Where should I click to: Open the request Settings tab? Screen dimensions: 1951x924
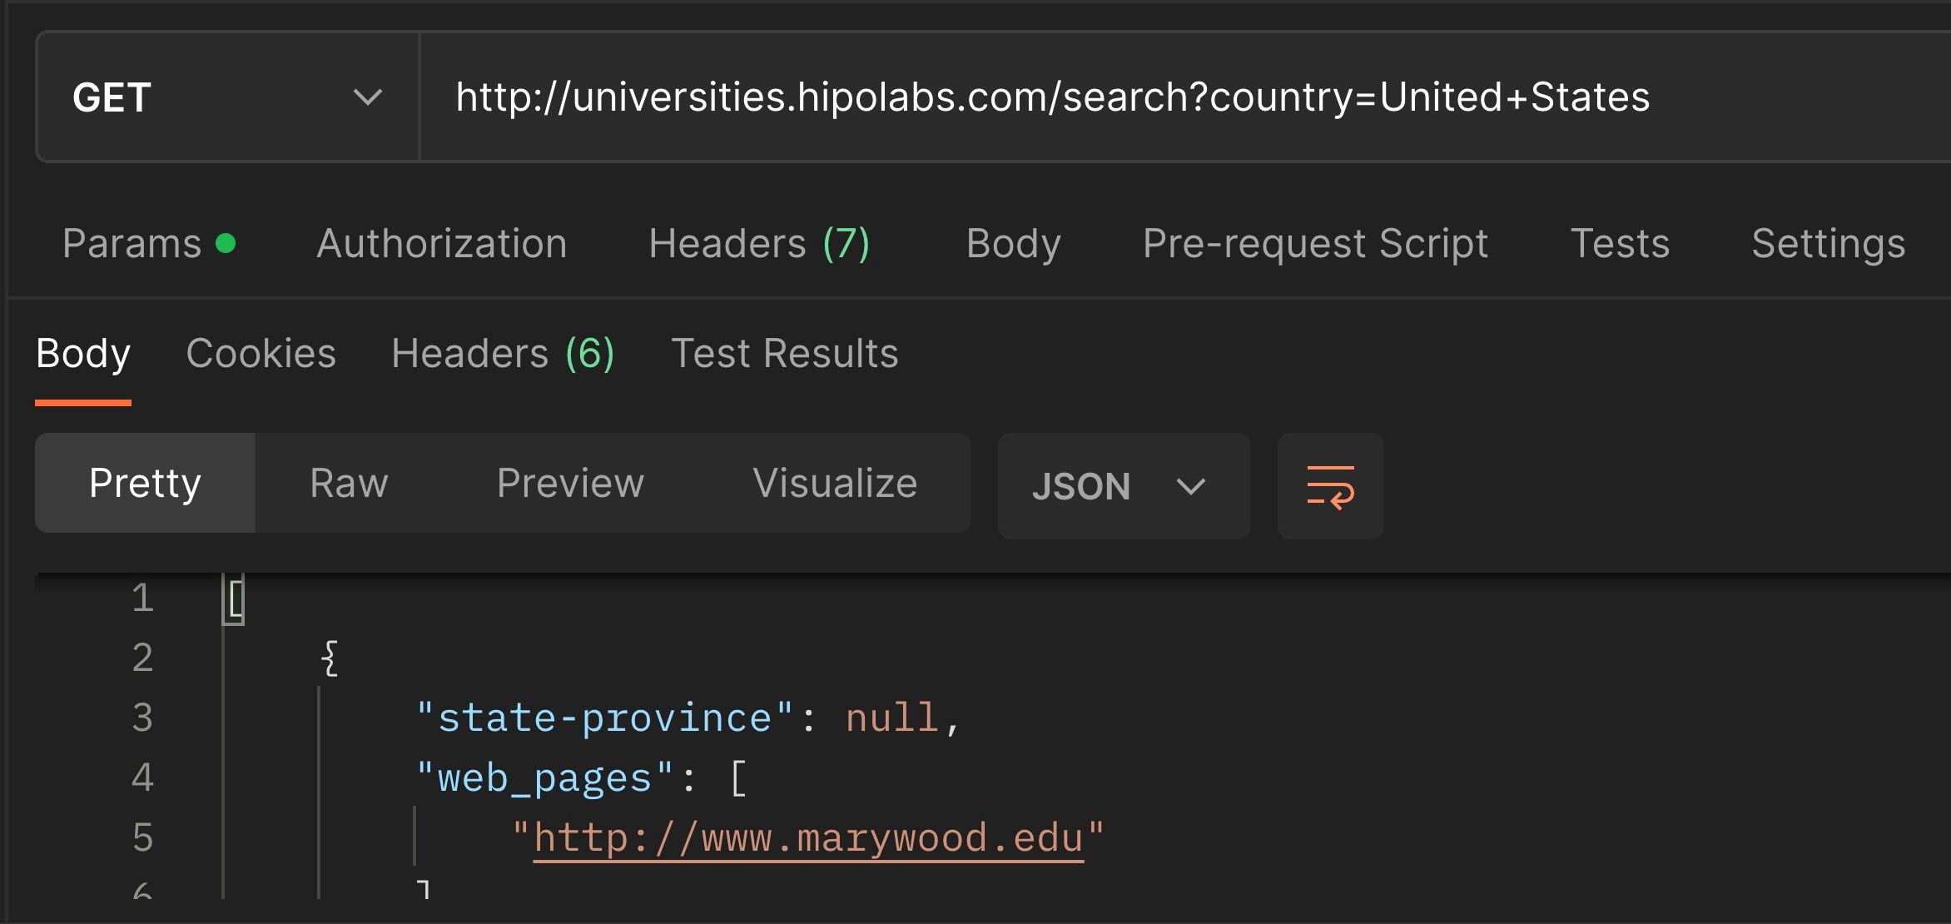click(x=1828, y=244)
